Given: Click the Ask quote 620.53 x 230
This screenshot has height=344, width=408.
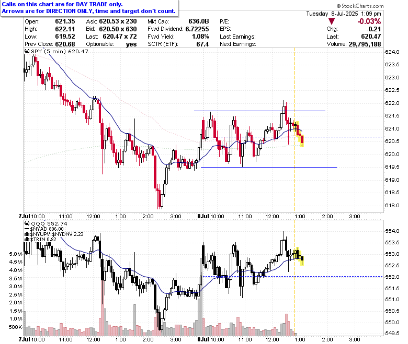Looking at the screenshot, I should [118, 21].
